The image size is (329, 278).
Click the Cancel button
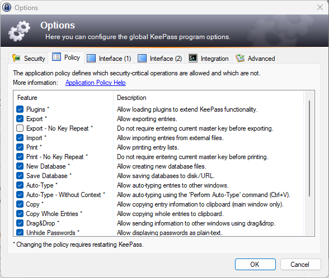300,264
